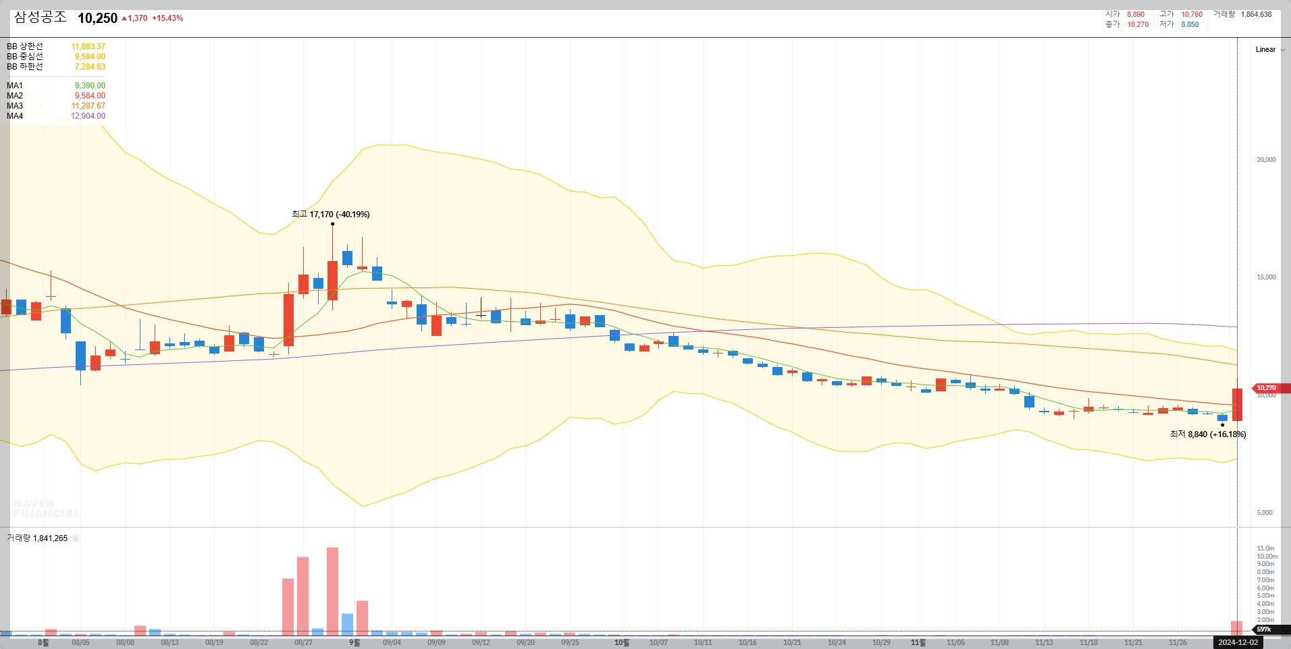Select the MA2 legend label

[15, 96]
